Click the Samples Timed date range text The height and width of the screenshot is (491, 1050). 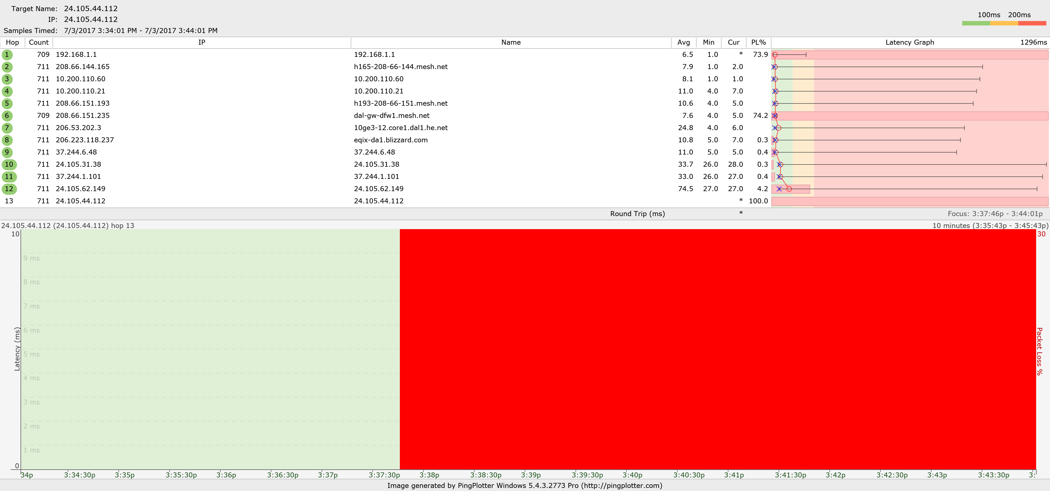141,31
